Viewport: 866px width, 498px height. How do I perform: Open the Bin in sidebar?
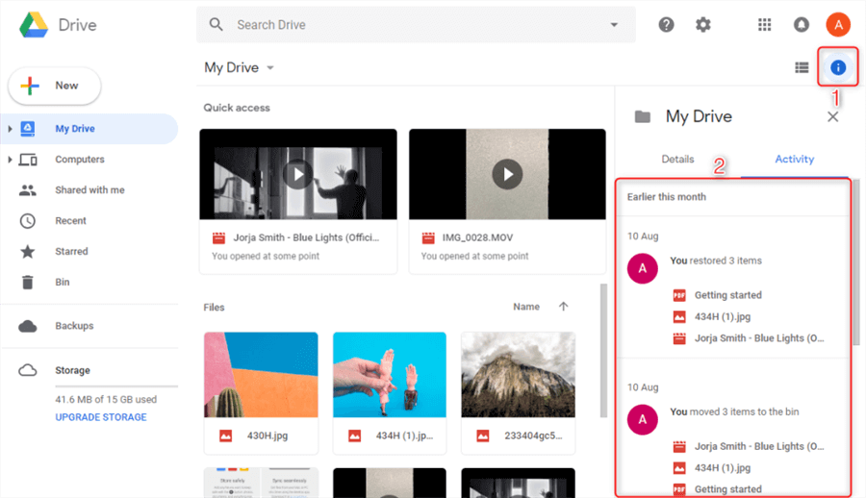pos(63,282)
